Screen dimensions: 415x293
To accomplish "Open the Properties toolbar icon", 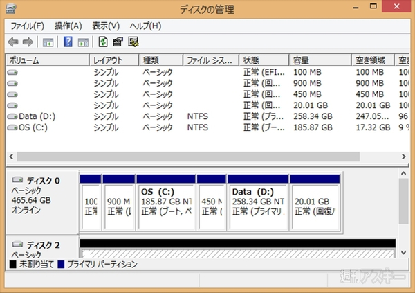I will [118, 42].
